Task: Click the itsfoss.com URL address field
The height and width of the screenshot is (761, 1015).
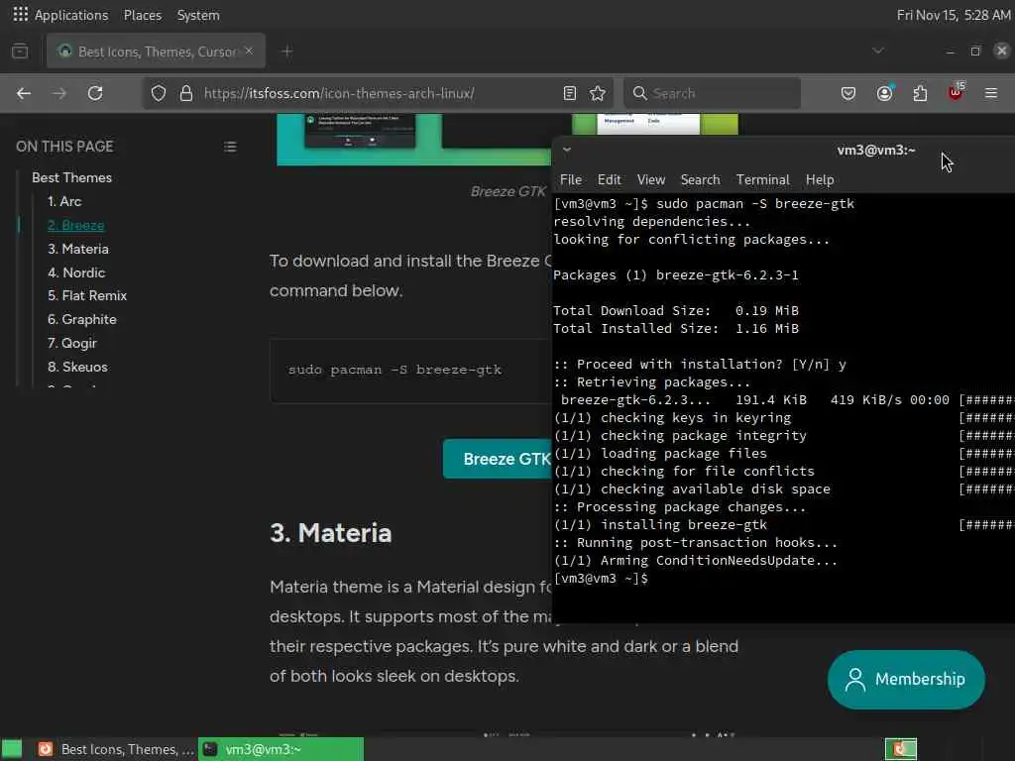Action: (339, 93)
